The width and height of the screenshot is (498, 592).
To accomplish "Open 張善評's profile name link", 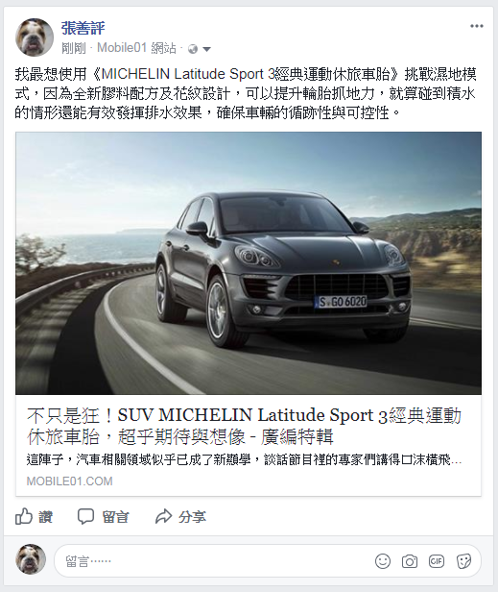I will [83, 28].
